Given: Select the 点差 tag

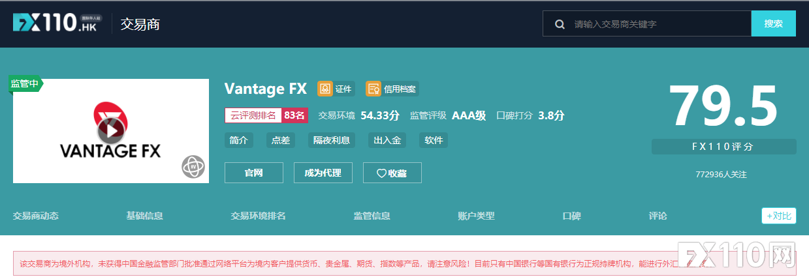Looking at the screenshot, I should point(281,140).
